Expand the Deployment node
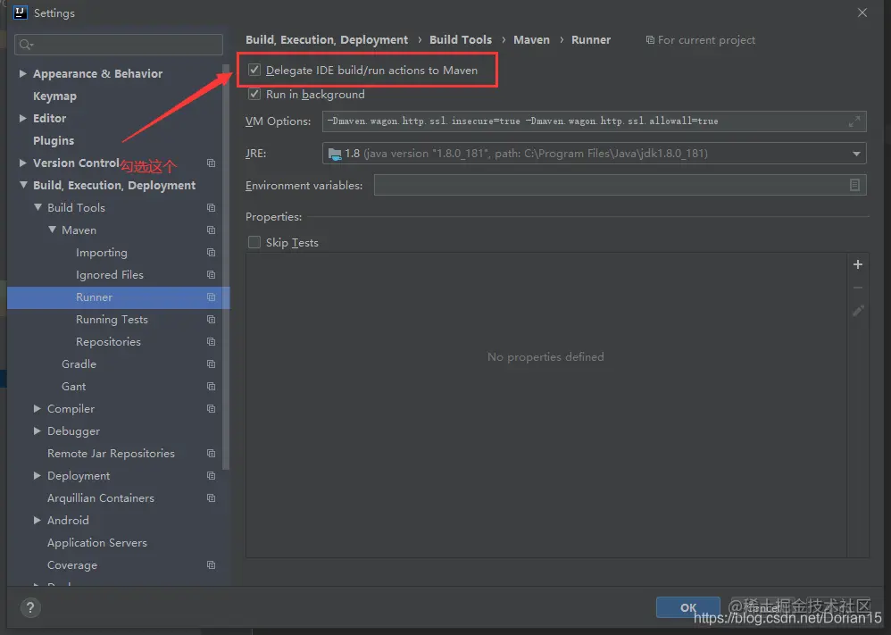Viewport: 891px width, 635px height. coord(37,475)
